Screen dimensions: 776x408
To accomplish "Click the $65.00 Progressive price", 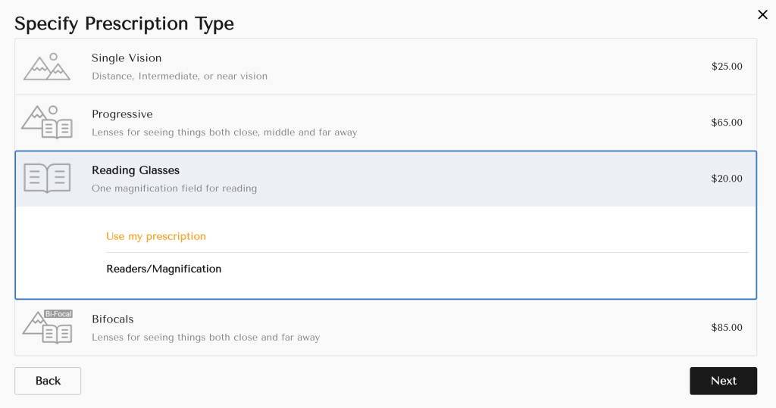I will tap(727, 123).
